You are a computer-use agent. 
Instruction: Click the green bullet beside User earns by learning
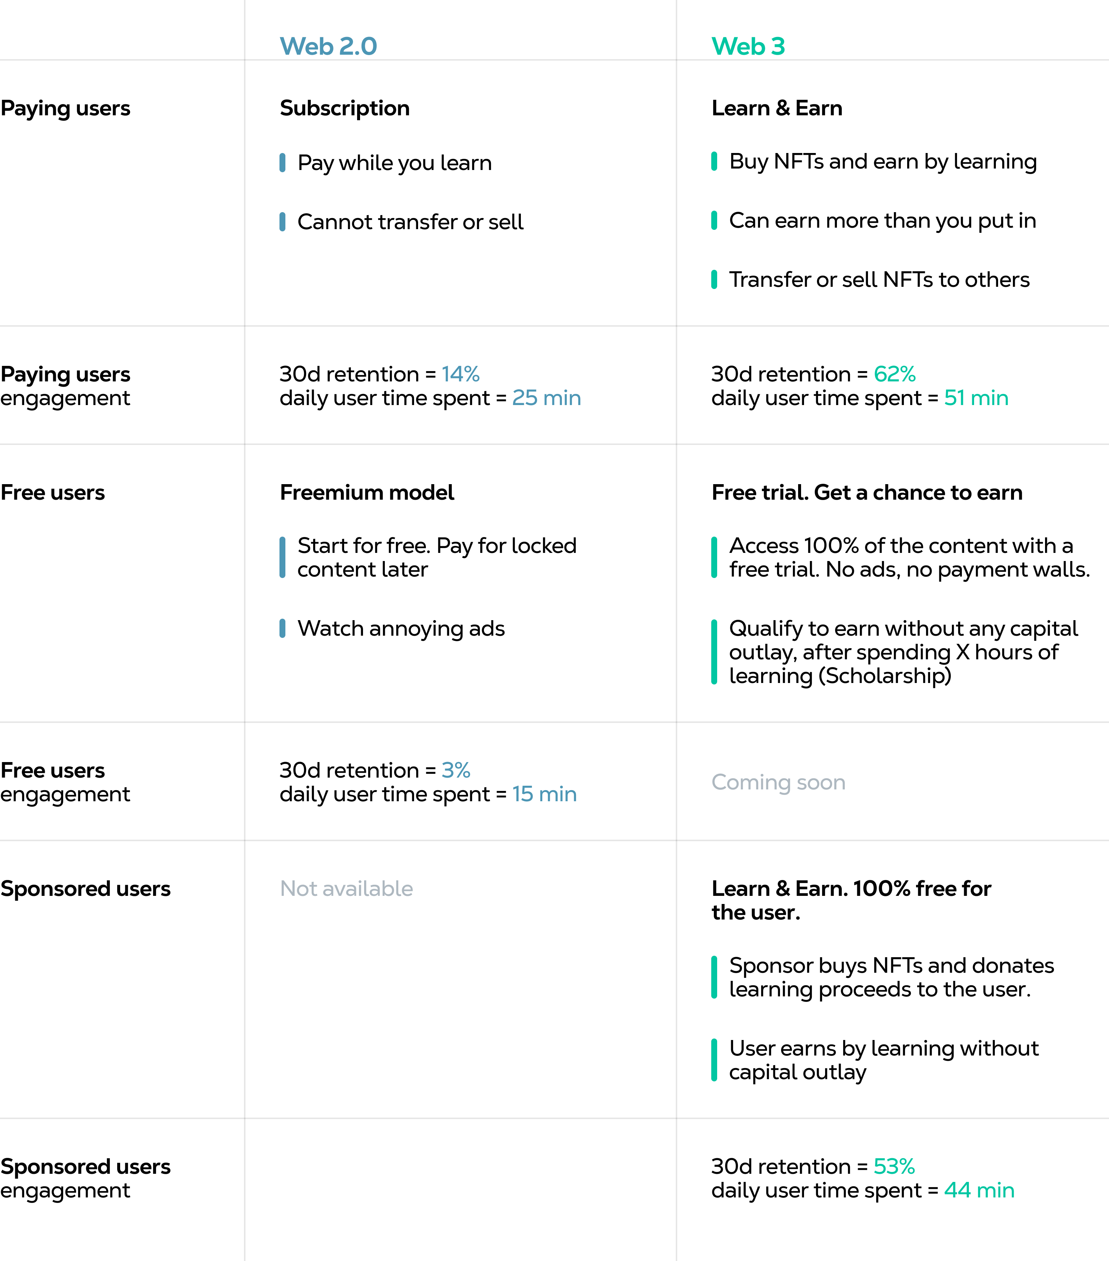[714, 1060]
